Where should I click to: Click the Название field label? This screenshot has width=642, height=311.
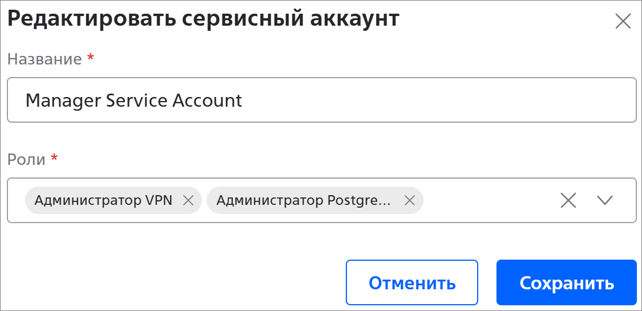pos(45,59)
